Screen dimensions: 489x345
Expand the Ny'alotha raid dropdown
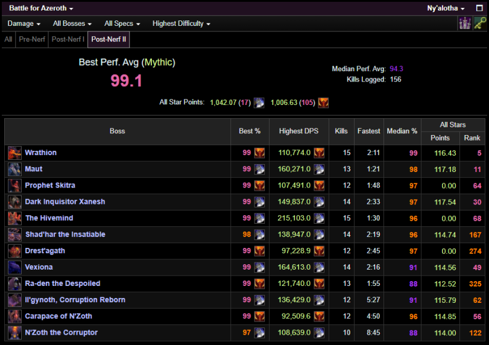446,8
